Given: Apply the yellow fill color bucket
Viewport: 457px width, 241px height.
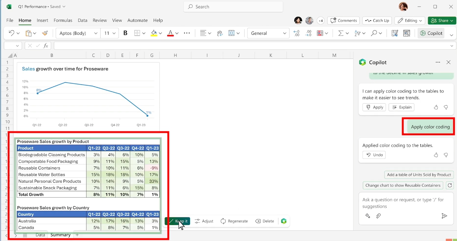Looking at the screenshot, I should pyautogui.click(x=154, y=33).
